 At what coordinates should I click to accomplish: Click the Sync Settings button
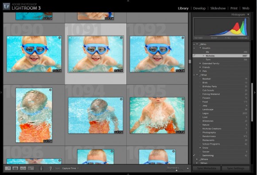click(x=236, y=168)
